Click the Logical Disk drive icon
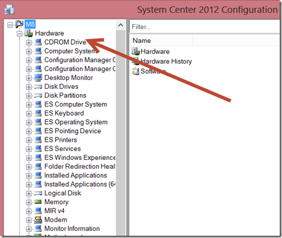Viewport: 282px width, 238px height. (x=38, y=193)
